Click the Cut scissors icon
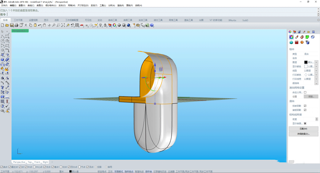The image size is (320, 173). [x=26, y=25]
